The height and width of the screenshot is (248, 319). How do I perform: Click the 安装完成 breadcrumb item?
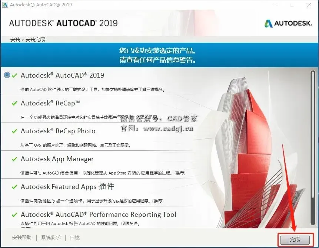click(x=35, y=39)
